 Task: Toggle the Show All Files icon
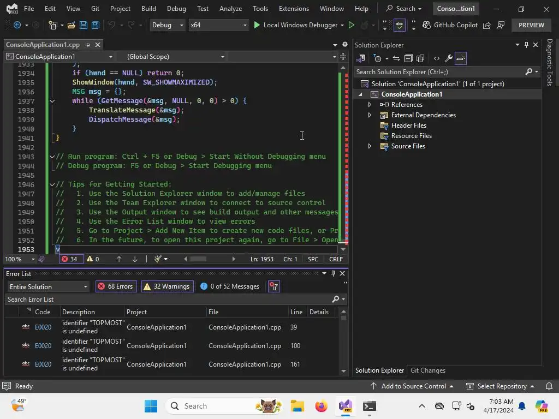(421, 58)
